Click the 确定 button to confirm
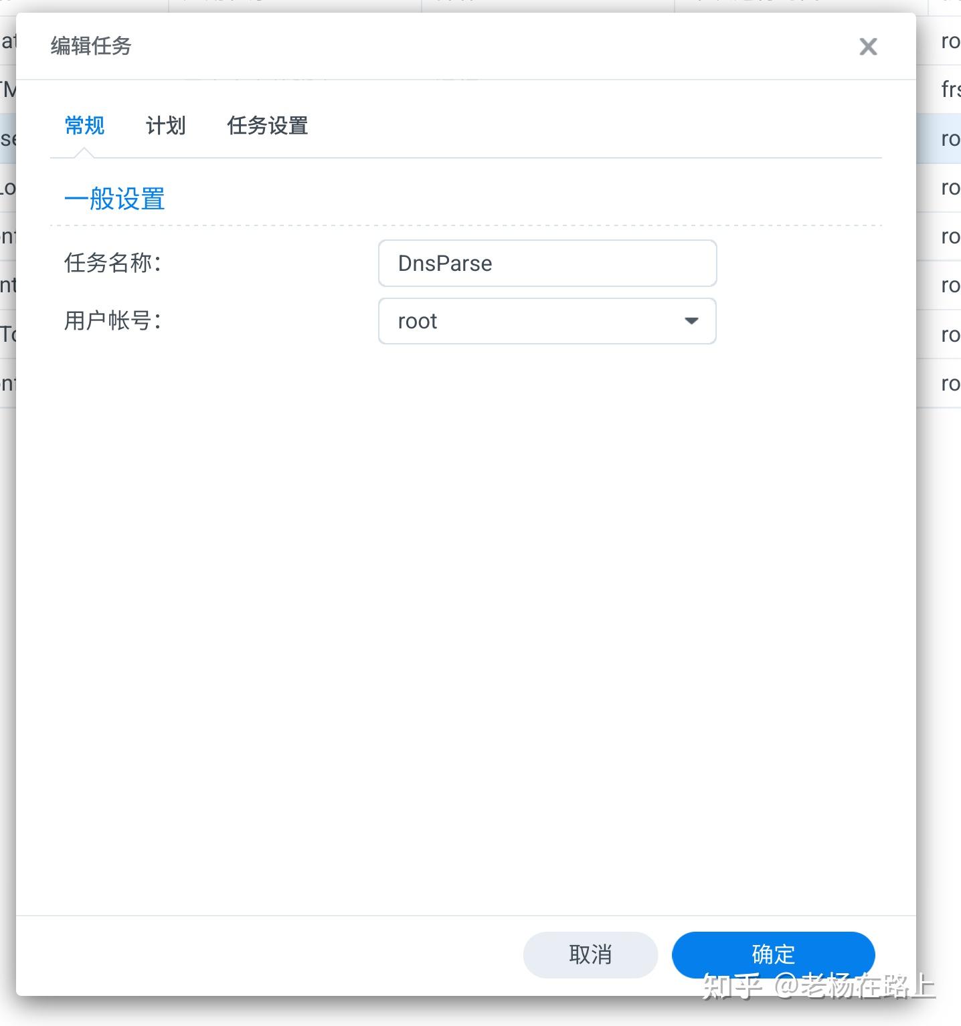Viewport: 961px width, 1026px height. point(772,954)
